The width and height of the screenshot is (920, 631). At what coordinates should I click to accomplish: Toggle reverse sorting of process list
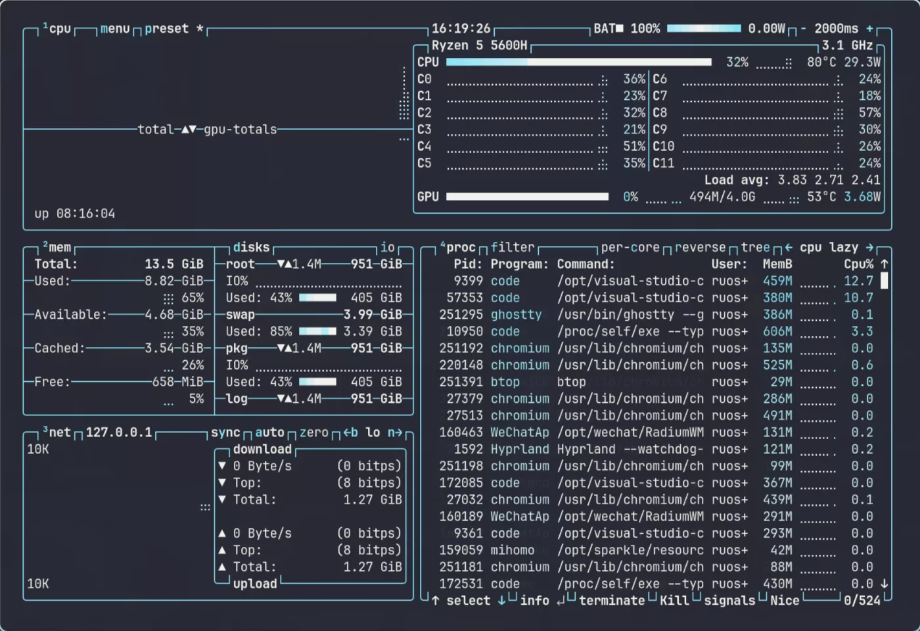point(700,248)
